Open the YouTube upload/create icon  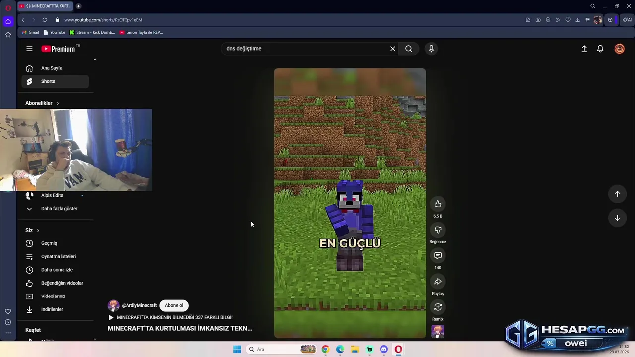tap(584, 49)
